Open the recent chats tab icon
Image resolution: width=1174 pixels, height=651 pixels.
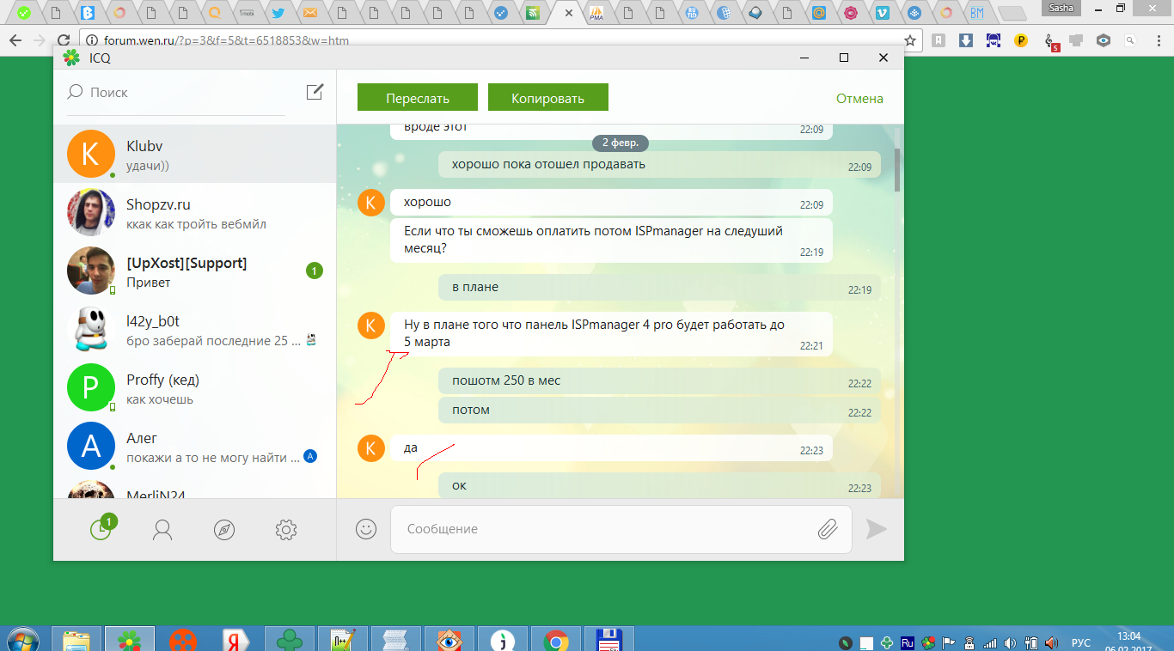tap(101, 530)
